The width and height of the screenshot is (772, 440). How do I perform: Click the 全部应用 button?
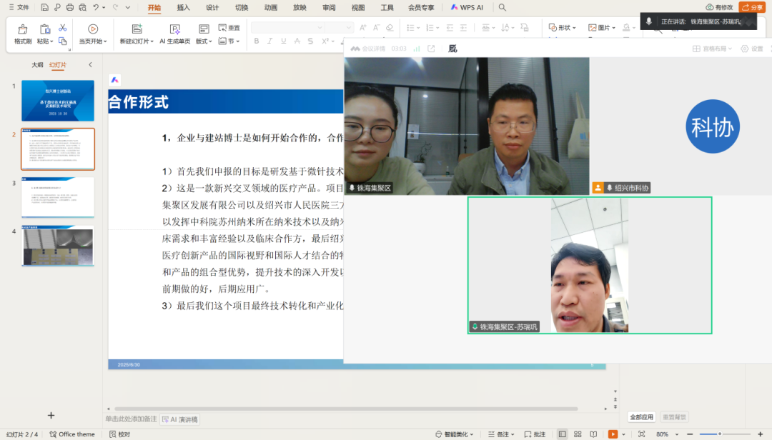(641, 417)
